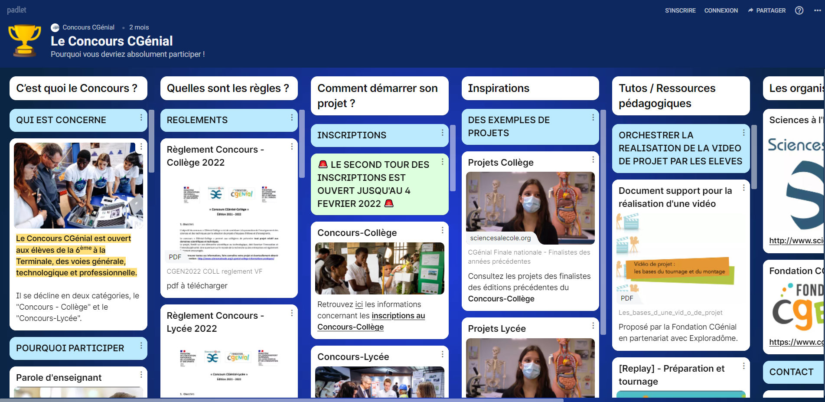Open the help question mark icon

click(799, 10)
